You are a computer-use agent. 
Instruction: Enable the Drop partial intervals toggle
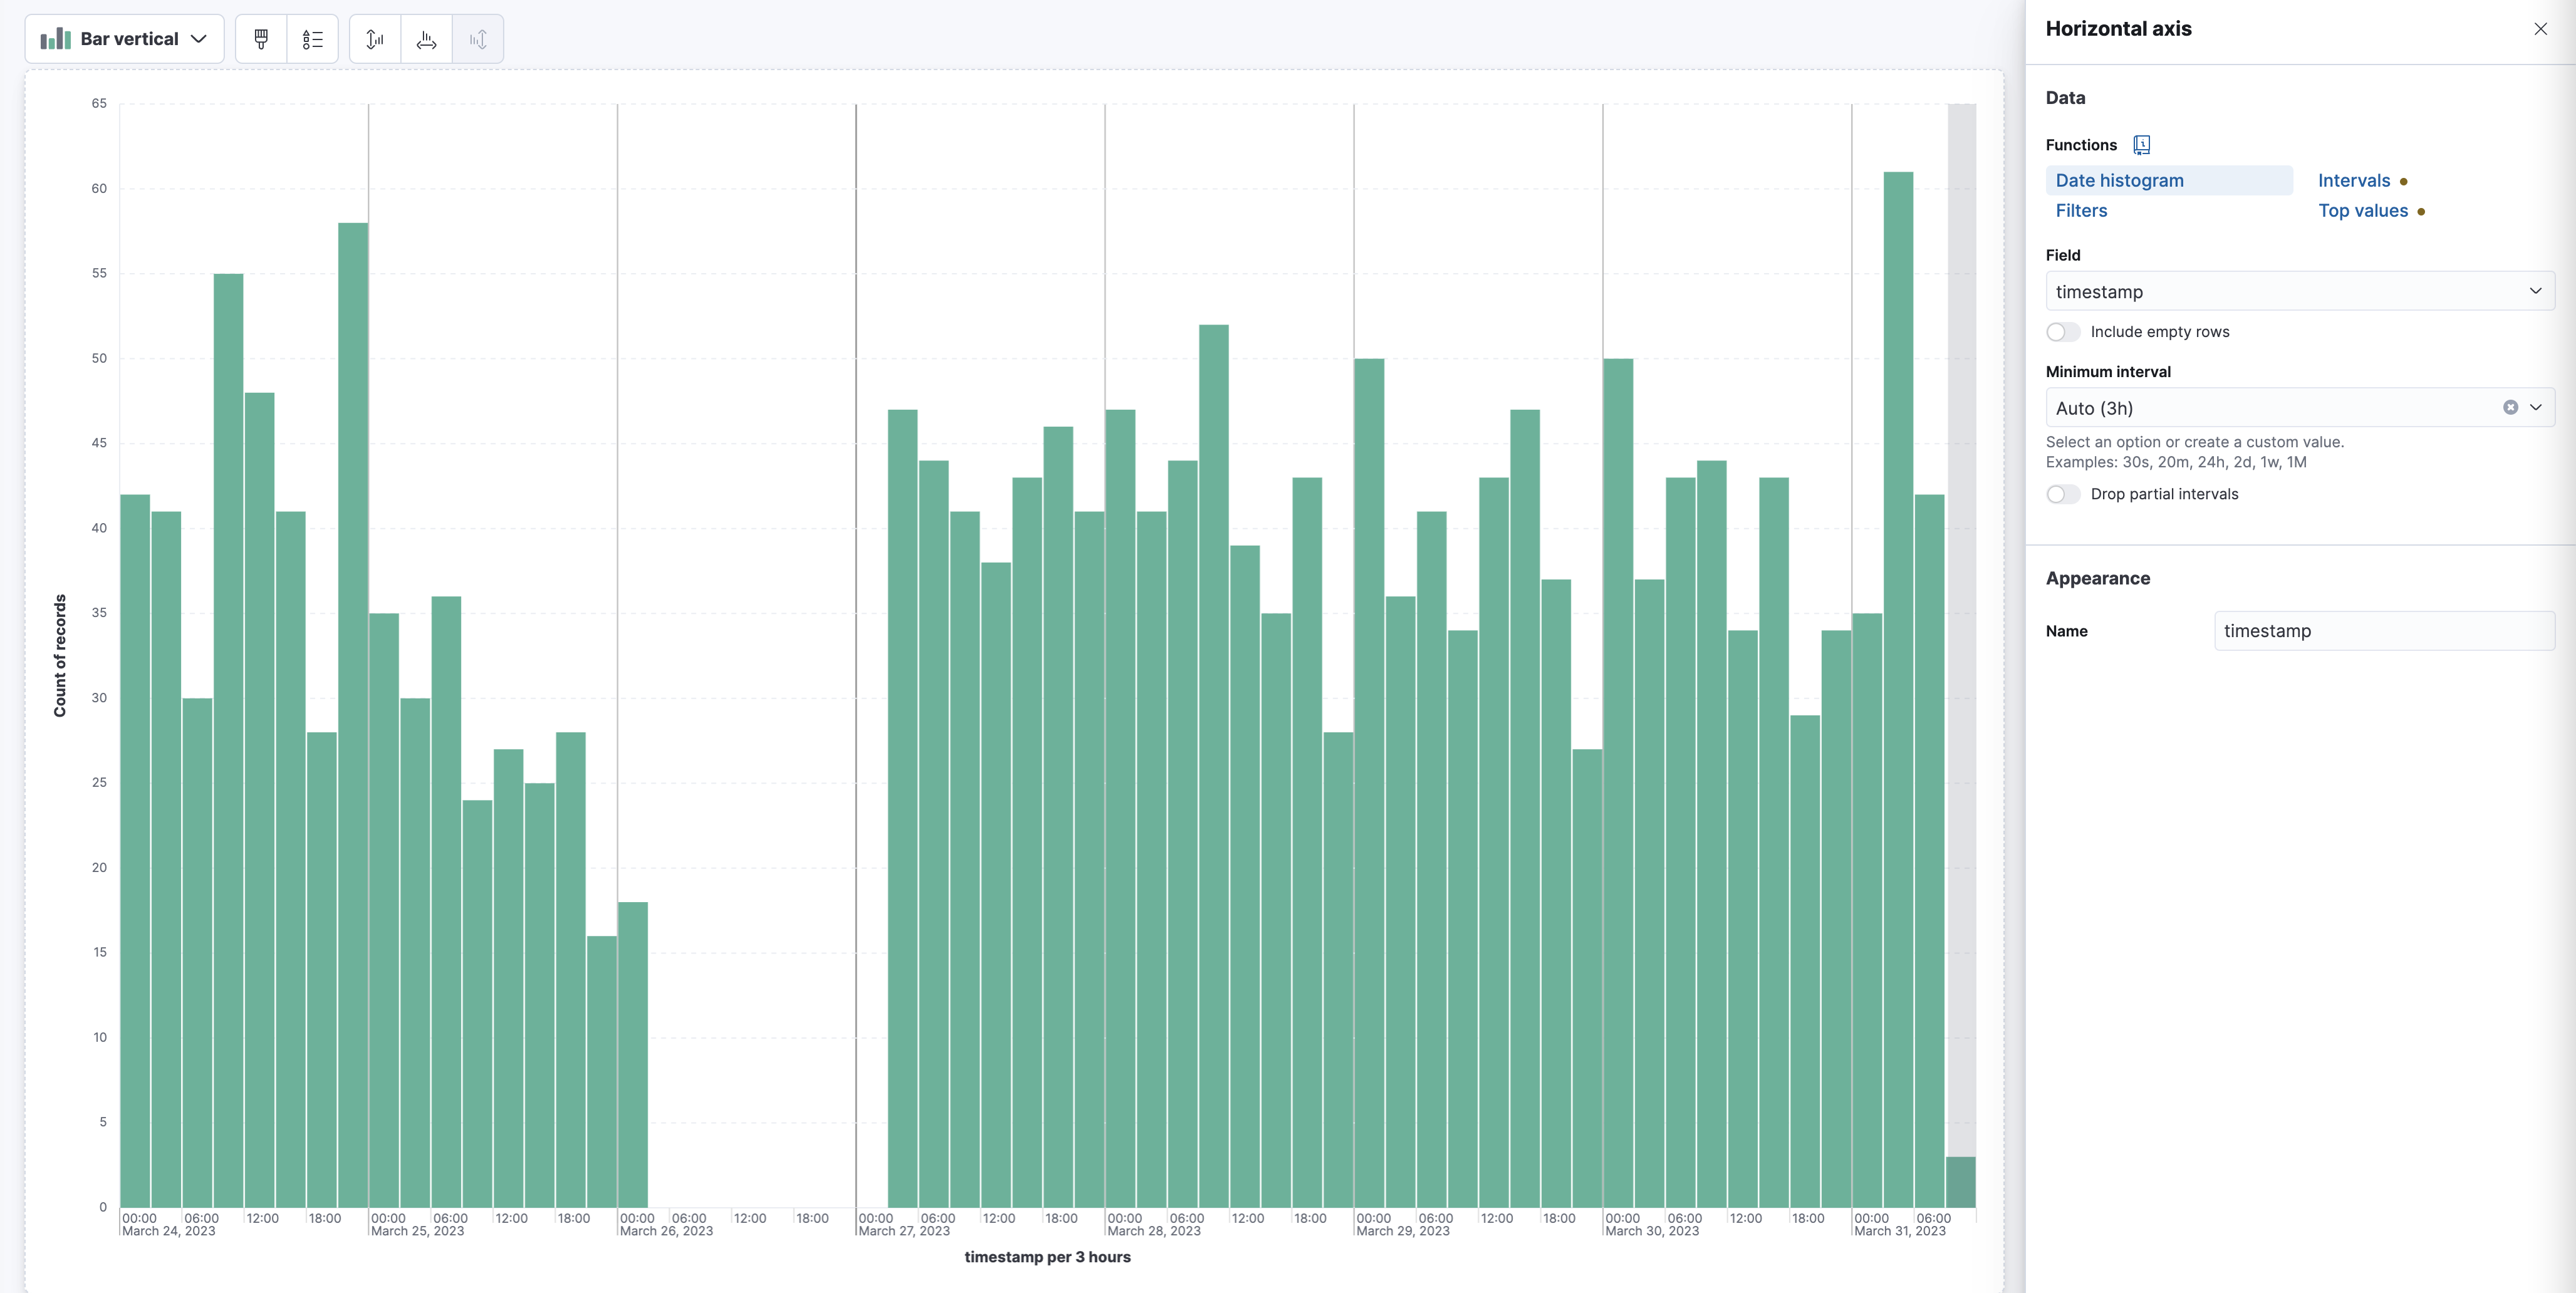(x=2063, y=494)
